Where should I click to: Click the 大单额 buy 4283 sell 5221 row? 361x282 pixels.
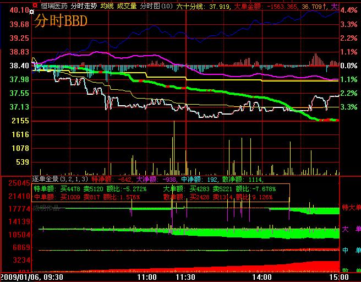[220, 189]
